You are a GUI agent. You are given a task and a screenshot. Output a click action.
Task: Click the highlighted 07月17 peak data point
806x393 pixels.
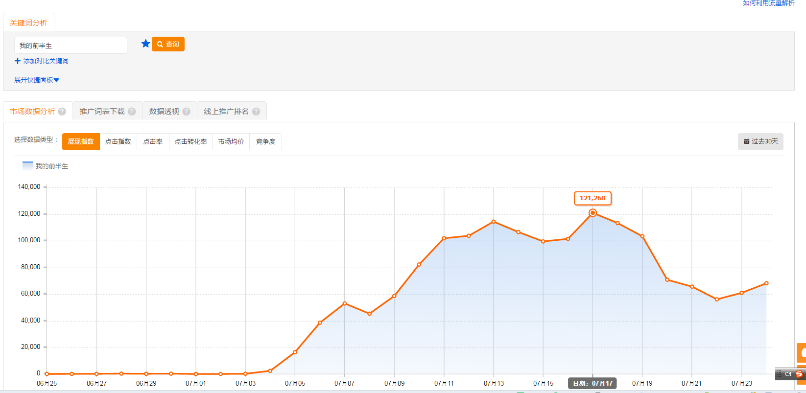593,213
